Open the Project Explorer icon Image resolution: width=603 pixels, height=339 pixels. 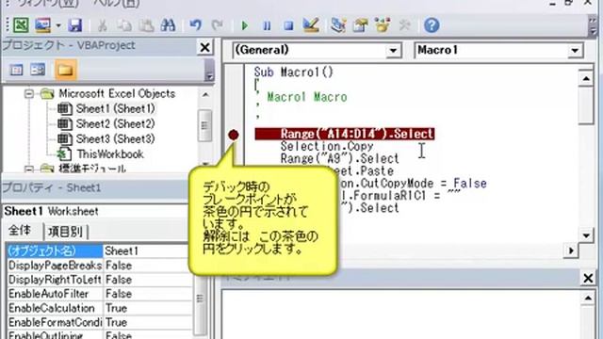click(338, 25)
